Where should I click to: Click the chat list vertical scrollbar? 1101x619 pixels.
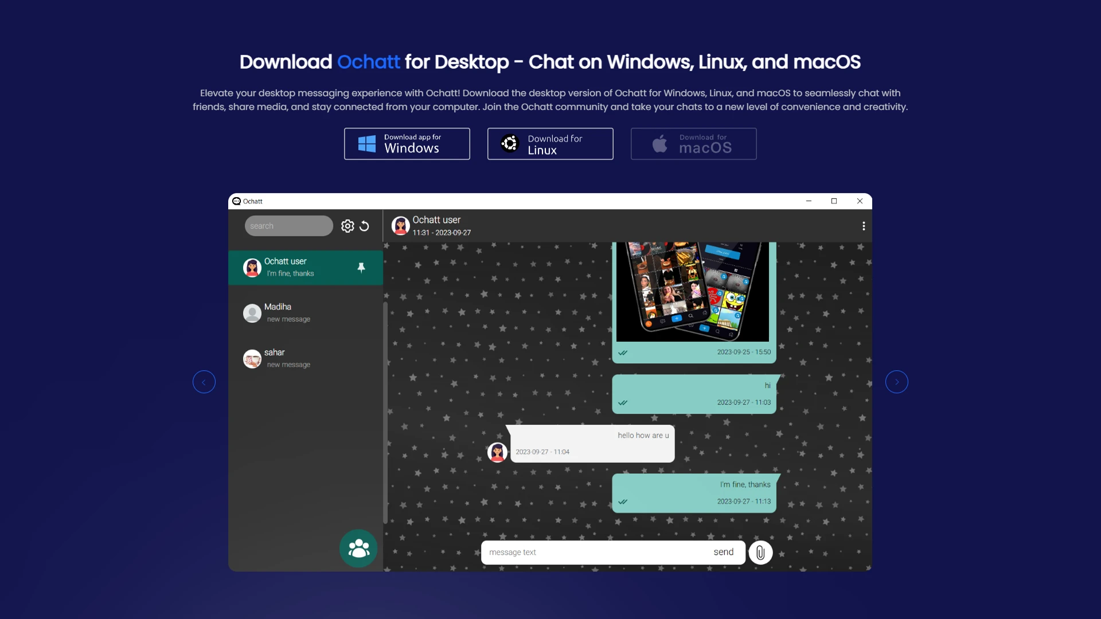click(x=385, y=413)
